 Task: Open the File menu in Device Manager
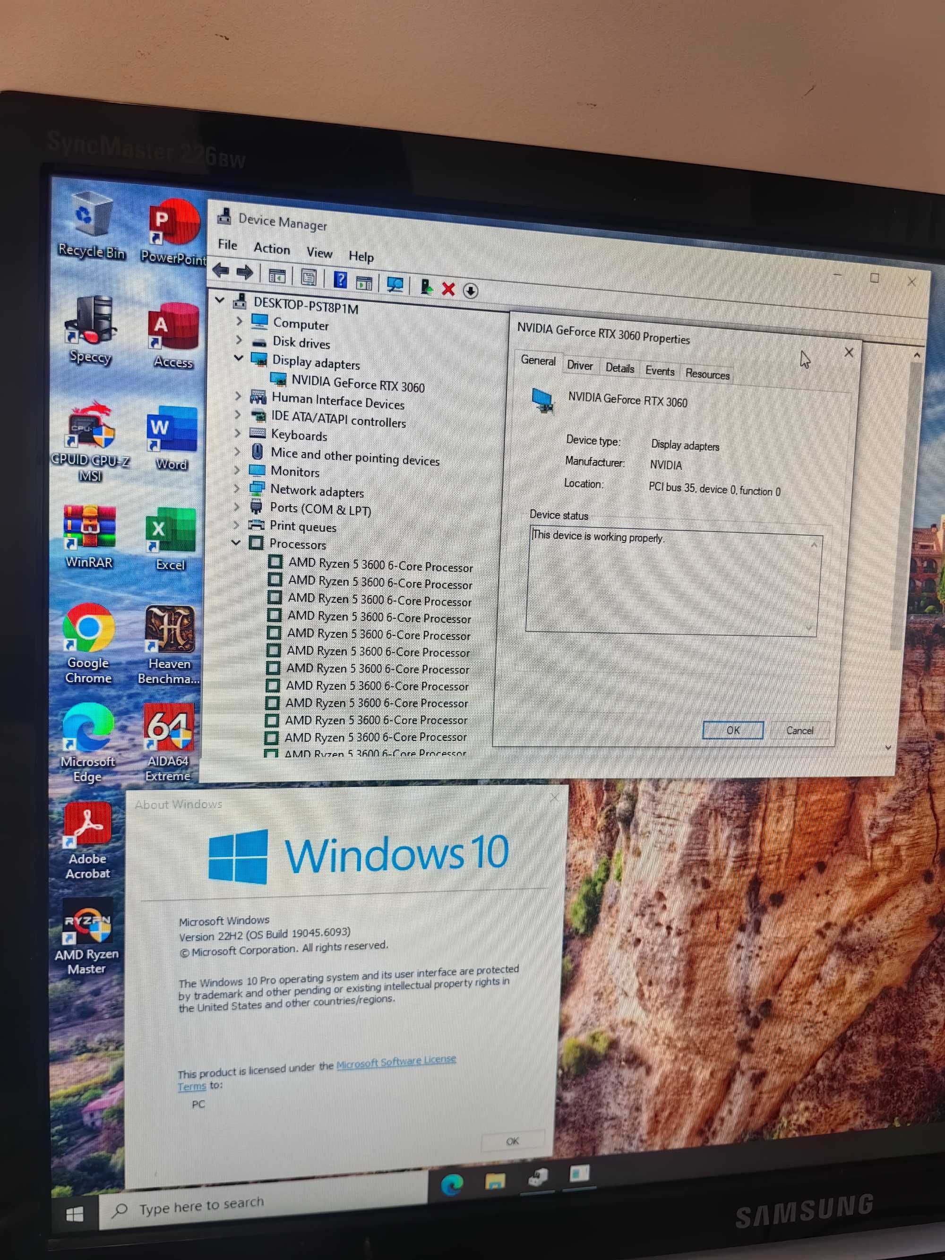coord(227,244)
